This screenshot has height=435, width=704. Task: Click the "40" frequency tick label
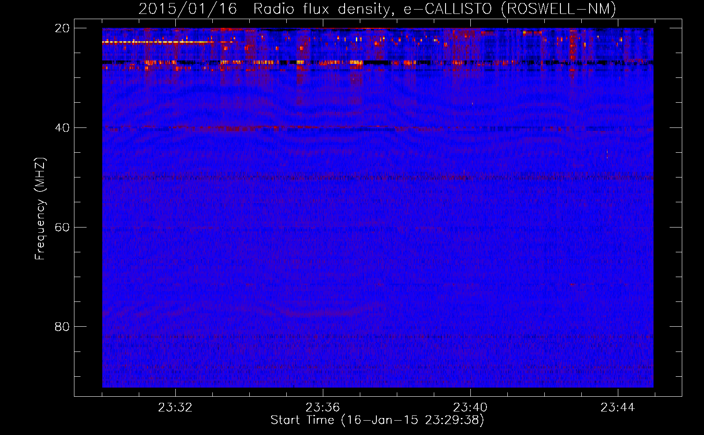click(x=62, y=128)
